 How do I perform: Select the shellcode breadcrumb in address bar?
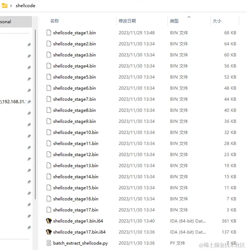pyautogui.click(x=25, y=6)
